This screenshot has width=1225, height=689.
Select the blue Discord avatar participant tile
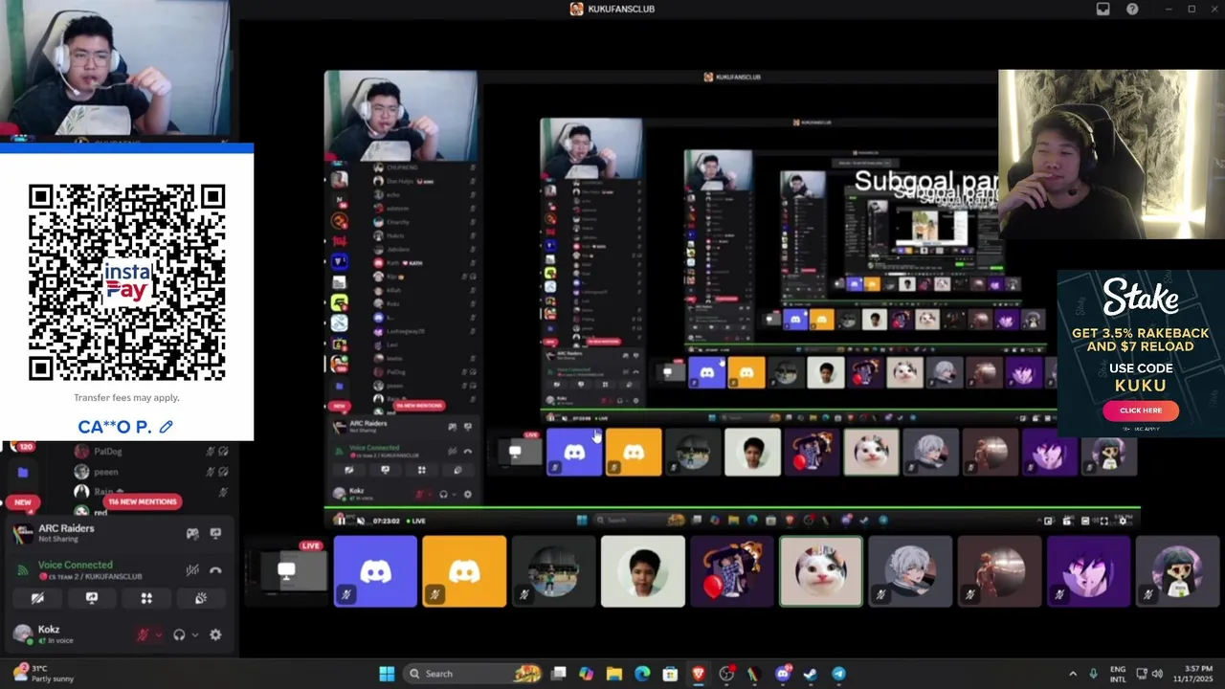point(375,571)
